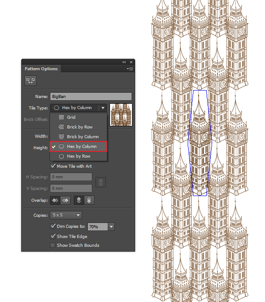This screenshot has height=302, width=265.
Task: Close the Pattern Options panel
Action: point(131,62)
